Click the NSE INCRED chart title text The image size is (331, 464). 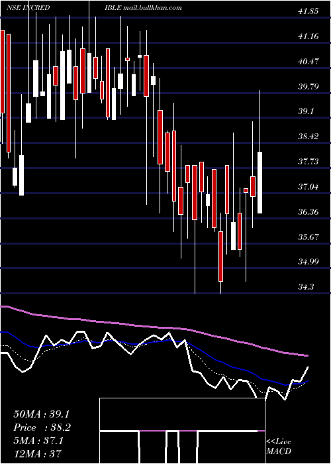pyautogui.click(x=28, y=8)
